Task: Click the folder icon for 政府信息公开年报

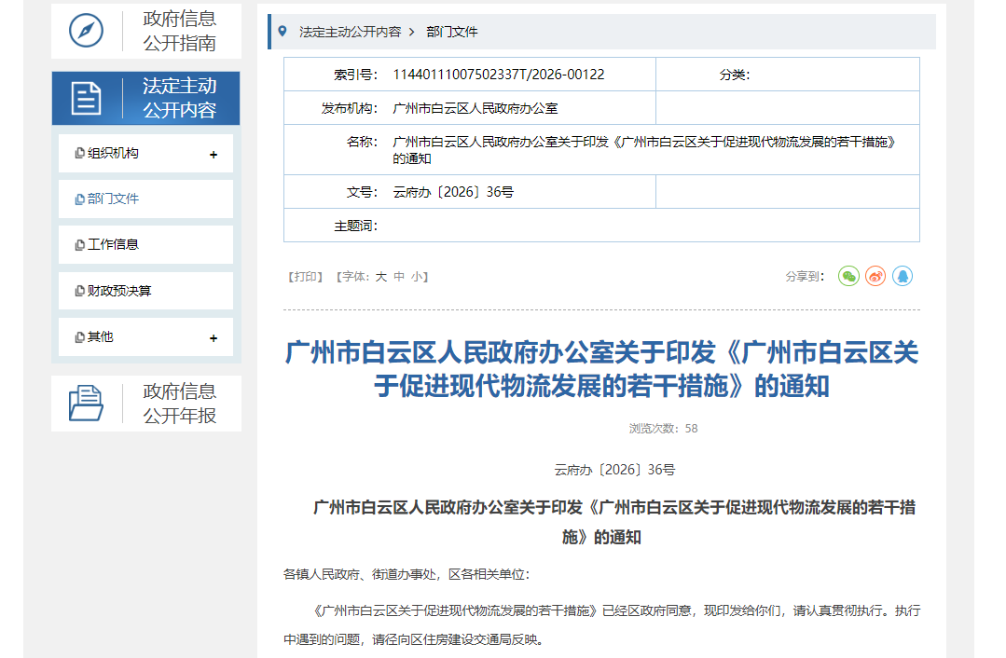Action: [x=87, y=403]
